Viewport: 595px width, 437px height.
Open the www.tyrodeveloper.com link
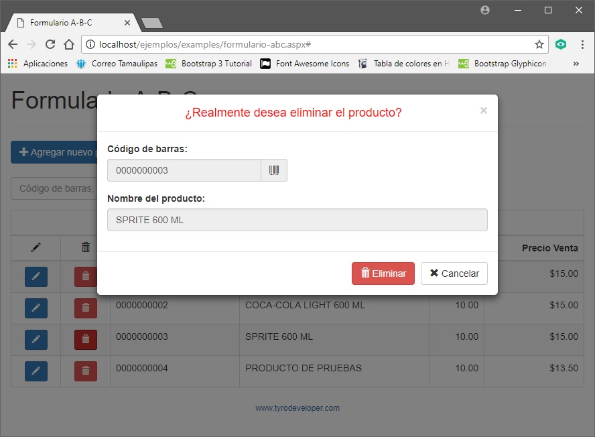click(297, 408)
